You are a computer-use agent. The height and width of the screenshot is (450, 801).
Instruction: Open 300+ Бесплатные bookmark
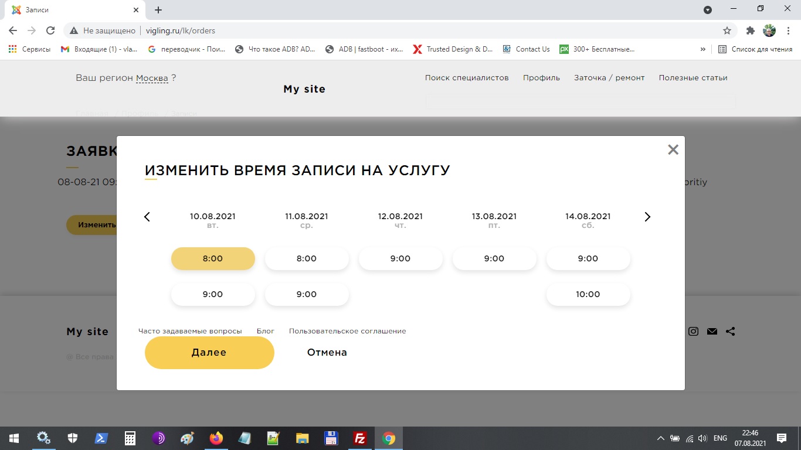[597, 49]
